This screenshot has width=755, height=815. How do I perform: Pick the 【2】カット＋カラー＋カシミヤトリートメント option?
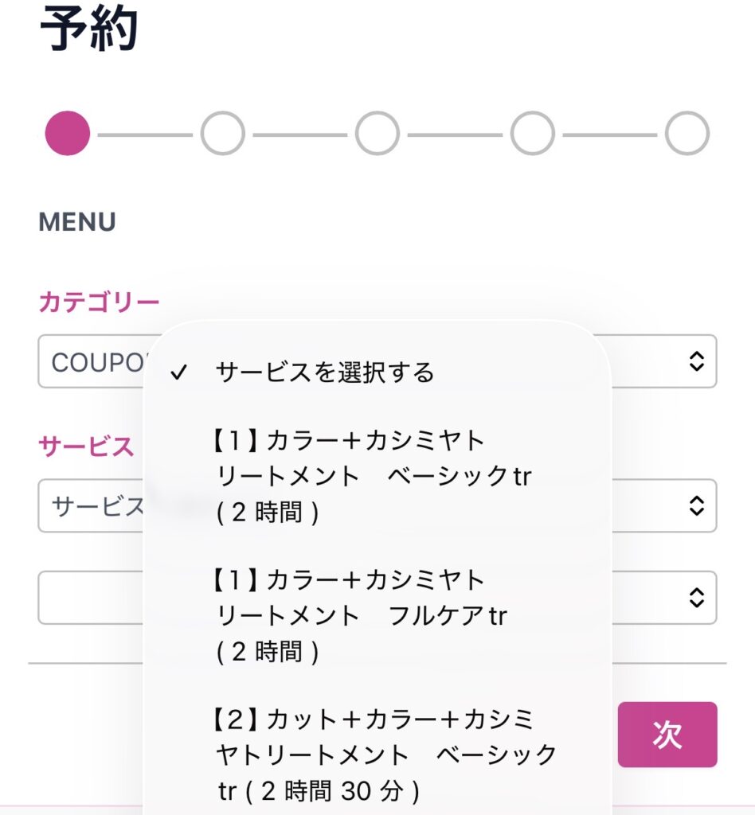click(384, 754)
